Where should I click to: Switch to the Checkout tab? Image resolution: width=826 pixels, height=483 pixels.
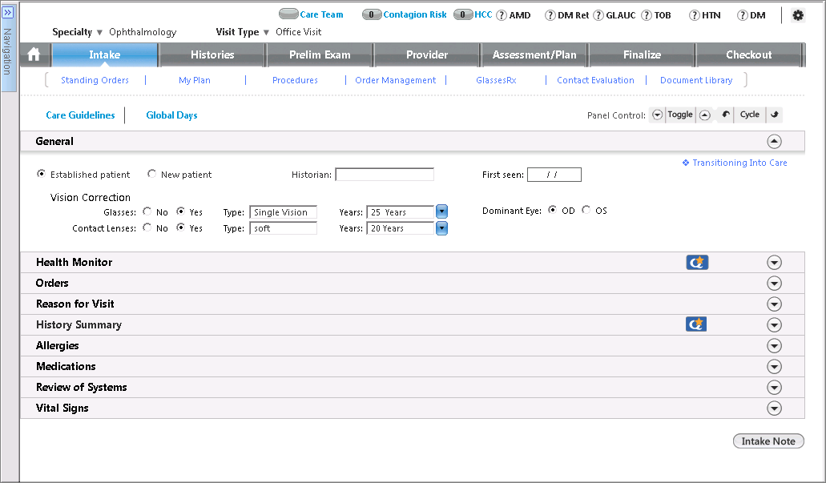coord(749,54)
